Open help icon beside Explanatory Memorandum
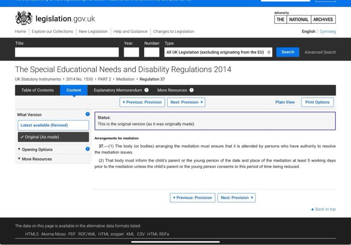Viewport: 351px width, 245px height. [x=147, y=90]
